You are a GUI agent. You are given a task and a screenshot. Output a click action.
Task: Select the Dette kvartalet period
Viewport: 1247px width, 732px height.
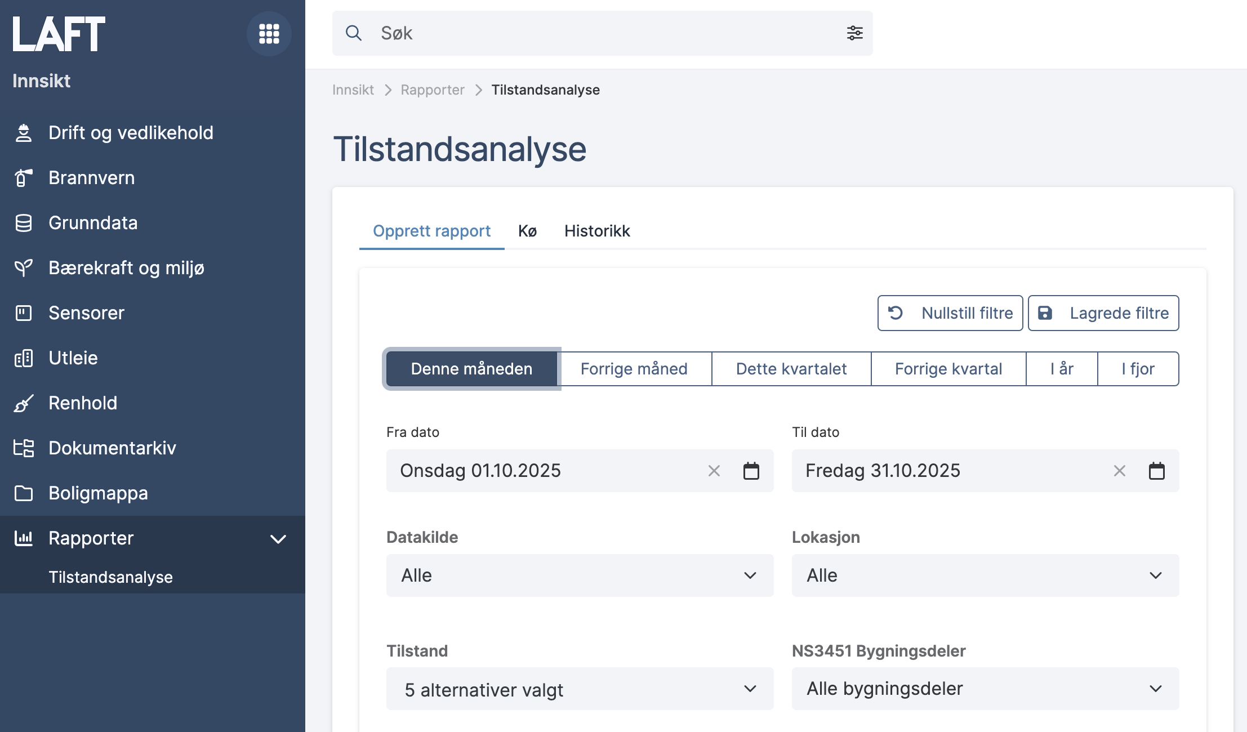[791, 369]
